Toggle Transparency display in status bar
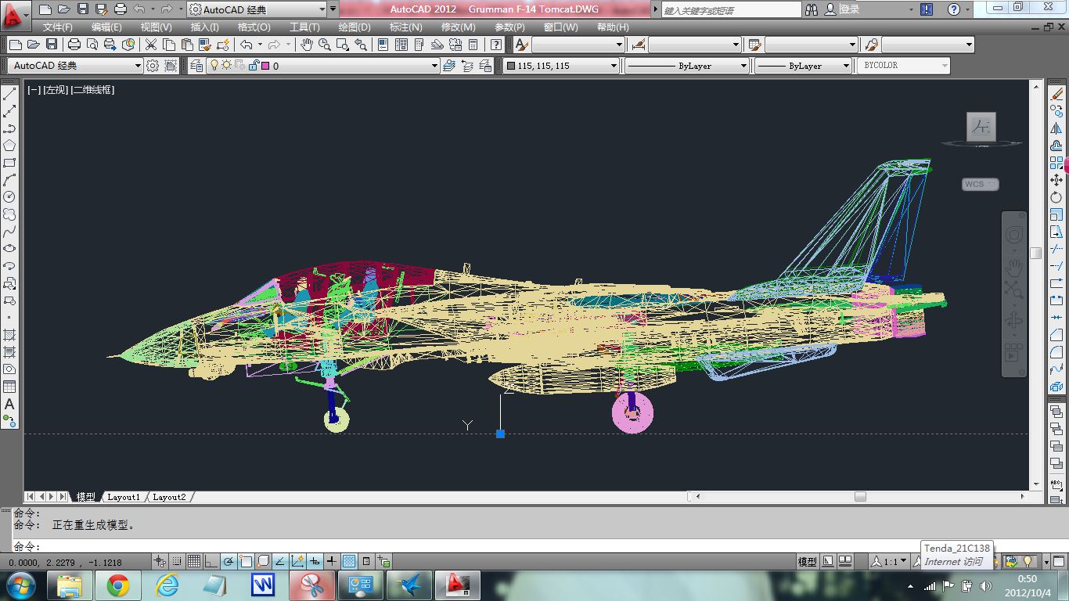1069x601 pixels. [349, 561]
